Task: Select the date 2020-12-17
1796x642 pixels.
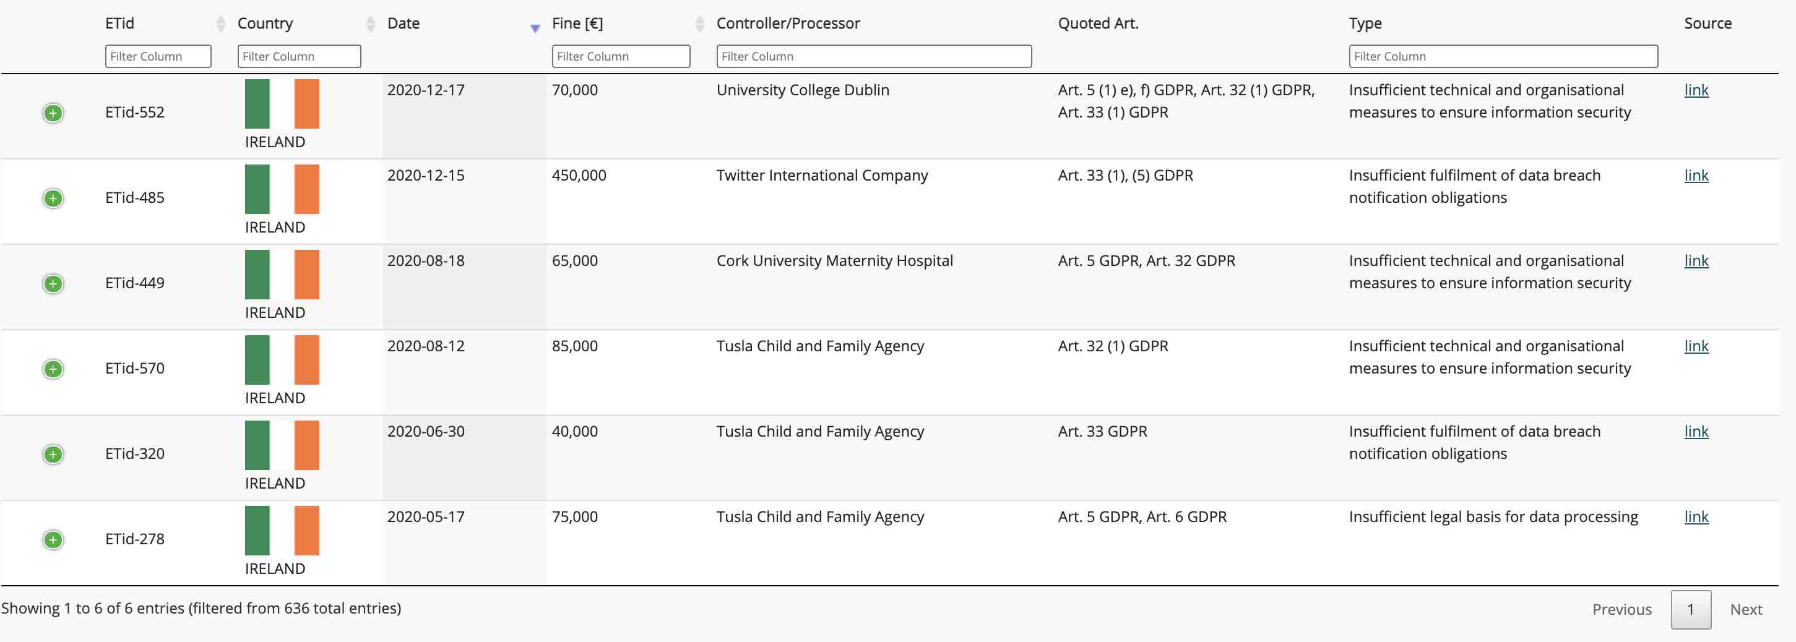Action: coord(426,90)
